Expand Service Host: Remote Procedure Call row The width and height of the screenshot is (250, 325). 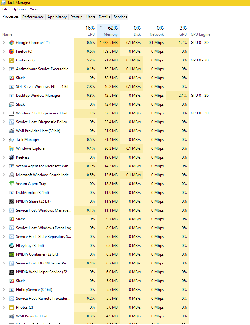(x=4, y=299)
